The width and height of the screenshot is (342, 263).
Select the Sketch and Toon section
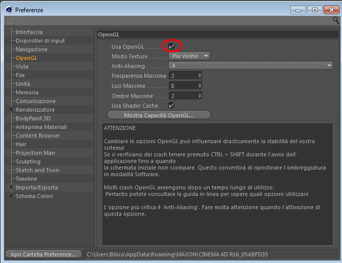(x=37, y=170)
